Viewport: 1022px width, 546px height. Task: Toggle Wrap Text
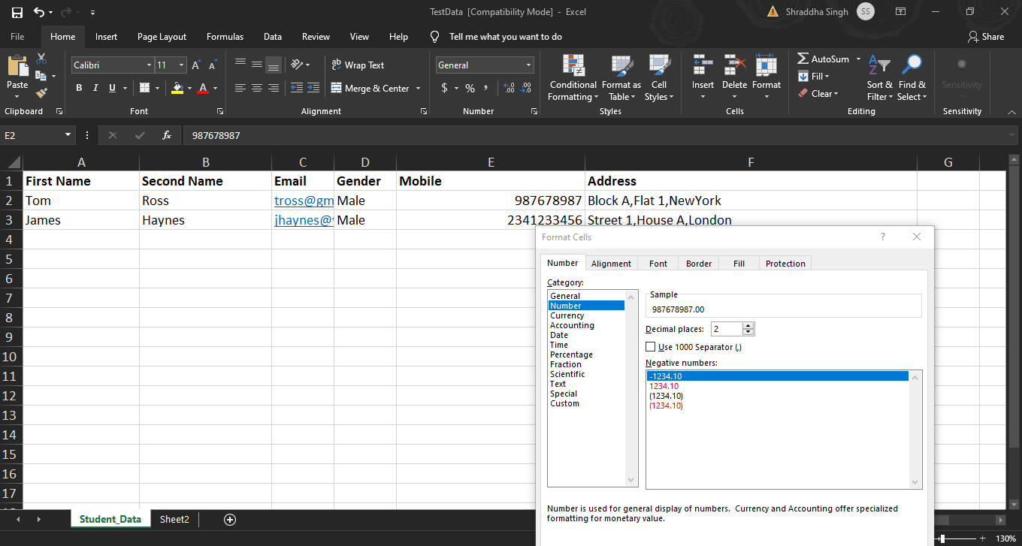(x=358, y=65)
